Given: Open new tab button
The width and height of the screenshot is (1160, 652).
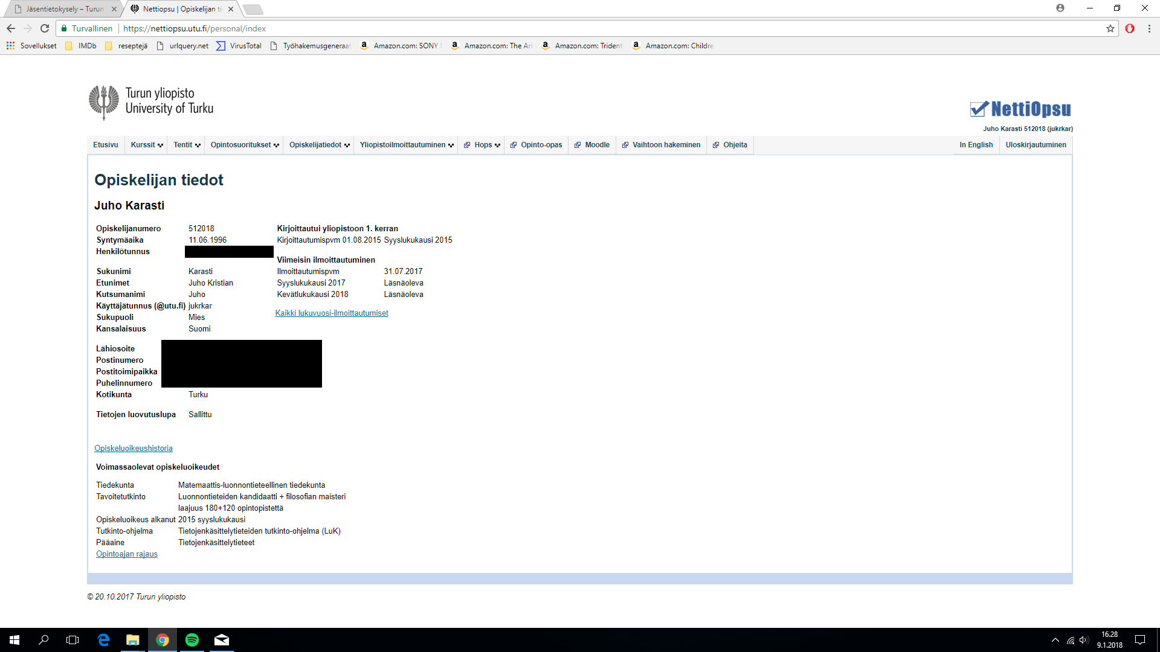Looking at the screenshot, I should [253, 9].
